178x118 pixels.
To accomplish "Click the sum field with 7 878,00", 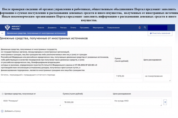I will [x=128, y=76].
